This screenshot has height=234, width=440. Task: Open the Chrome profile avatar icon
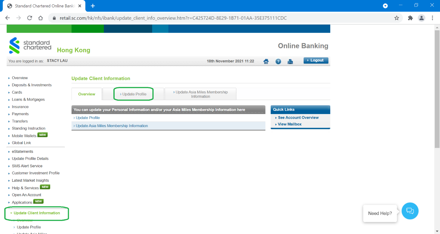[x=421, y=18]
